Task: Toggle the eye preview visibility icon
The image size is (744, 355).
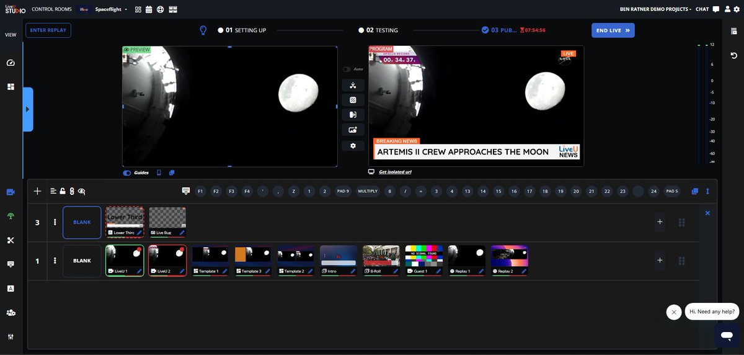Action: click(81, 191)
